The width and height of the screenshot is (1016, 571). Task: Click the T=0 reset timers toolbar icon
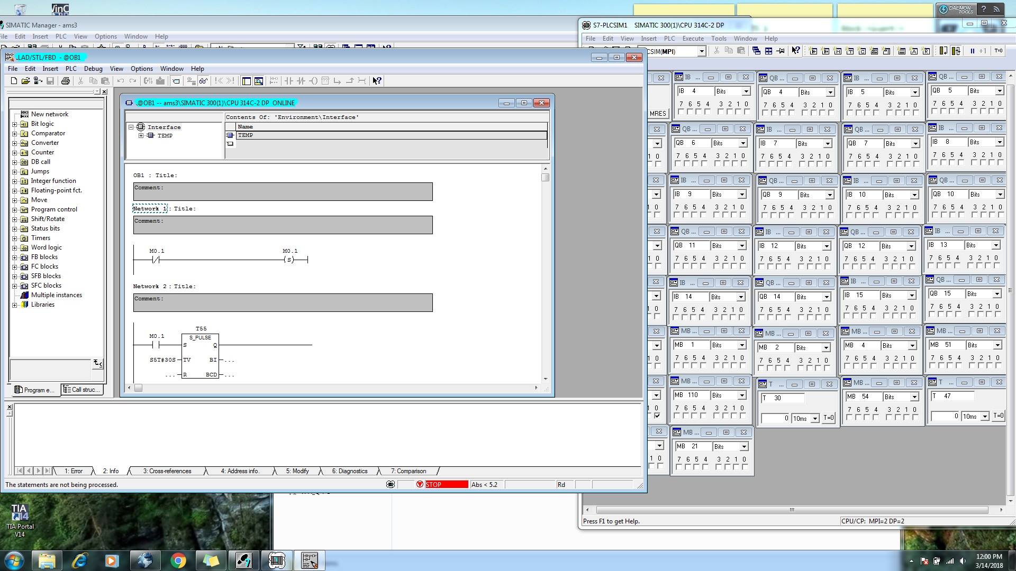(999, 51)
